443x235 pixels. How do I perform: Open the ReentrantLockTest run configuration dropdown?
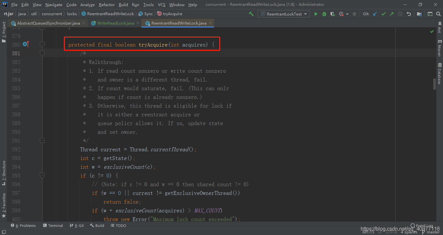tap(284, 14)
